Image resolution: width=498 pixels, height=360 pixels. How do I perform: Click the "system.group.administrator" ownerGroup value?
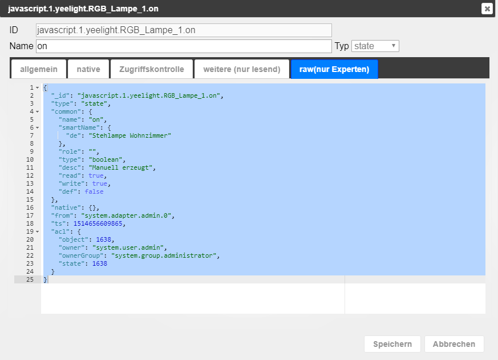pos(164,255)
